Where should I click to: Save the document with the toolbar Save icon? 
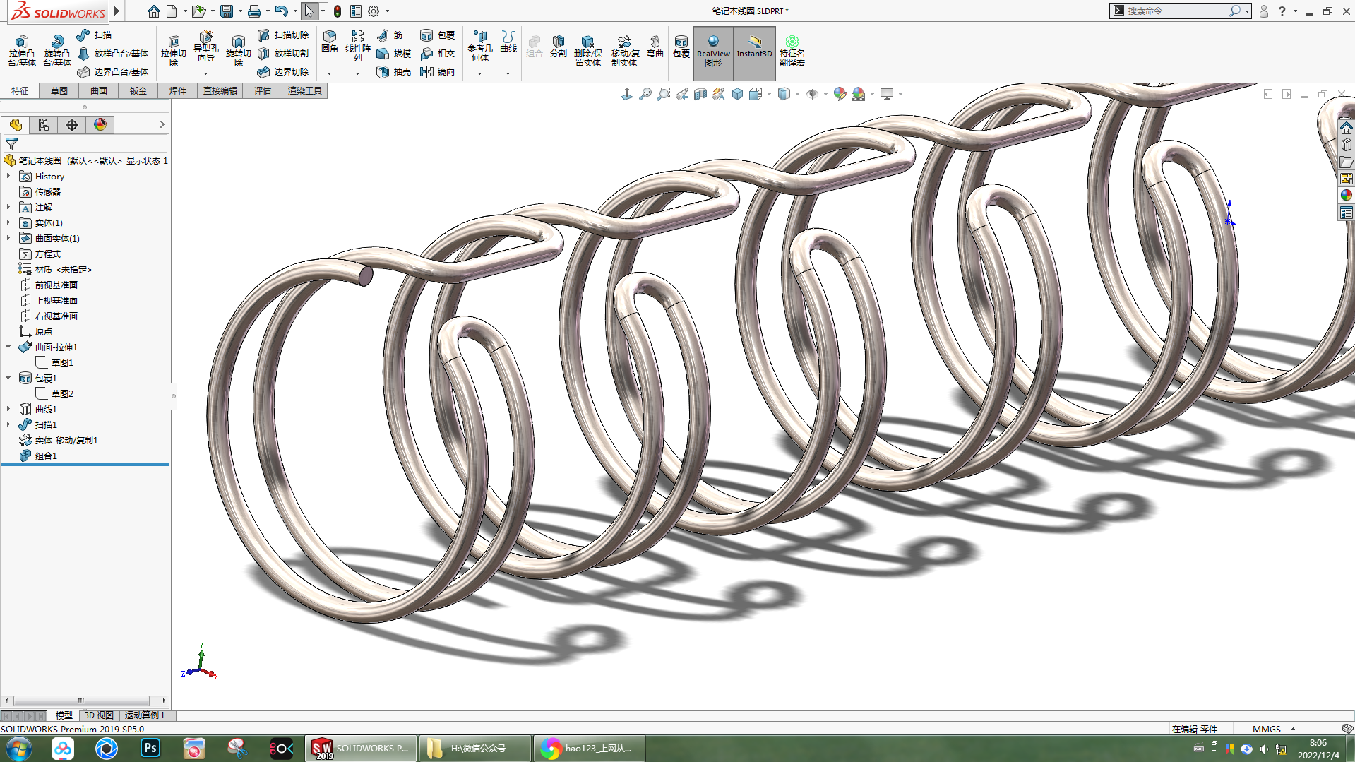tap(227, 11)
